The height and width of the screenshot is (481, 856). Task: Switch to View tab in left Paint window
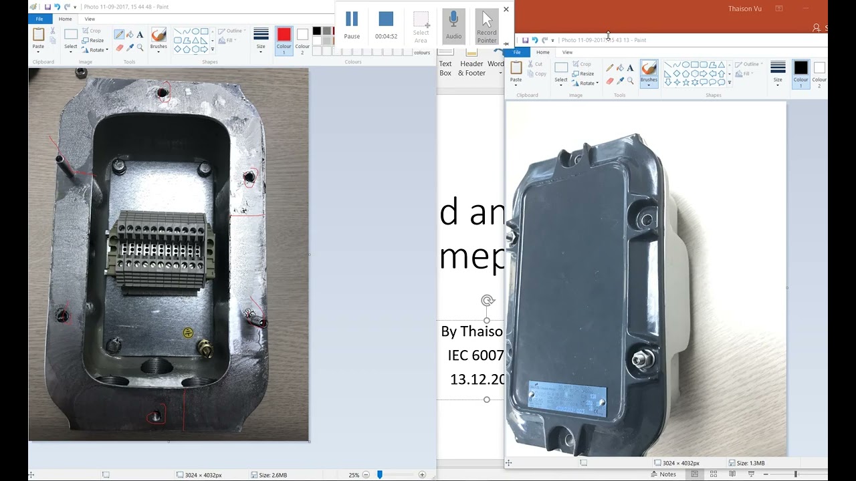90,19
